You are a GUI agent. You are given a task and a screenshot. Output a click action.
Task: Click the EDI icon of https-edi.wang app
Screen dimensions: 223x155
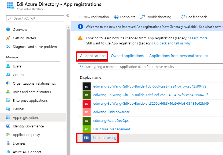click(87, 138)
